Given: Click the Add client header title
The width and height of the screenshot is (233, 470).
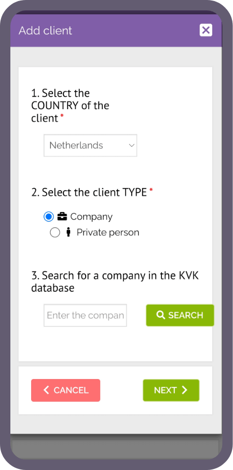Looking at the screenshot, I should pyautogui.click(x=46, y=31).
